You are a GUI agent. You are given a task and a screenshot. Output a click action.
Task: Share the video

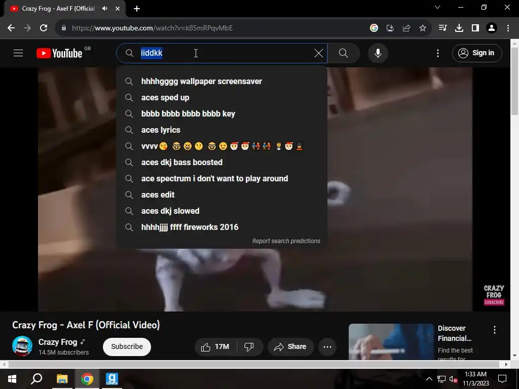290,346
